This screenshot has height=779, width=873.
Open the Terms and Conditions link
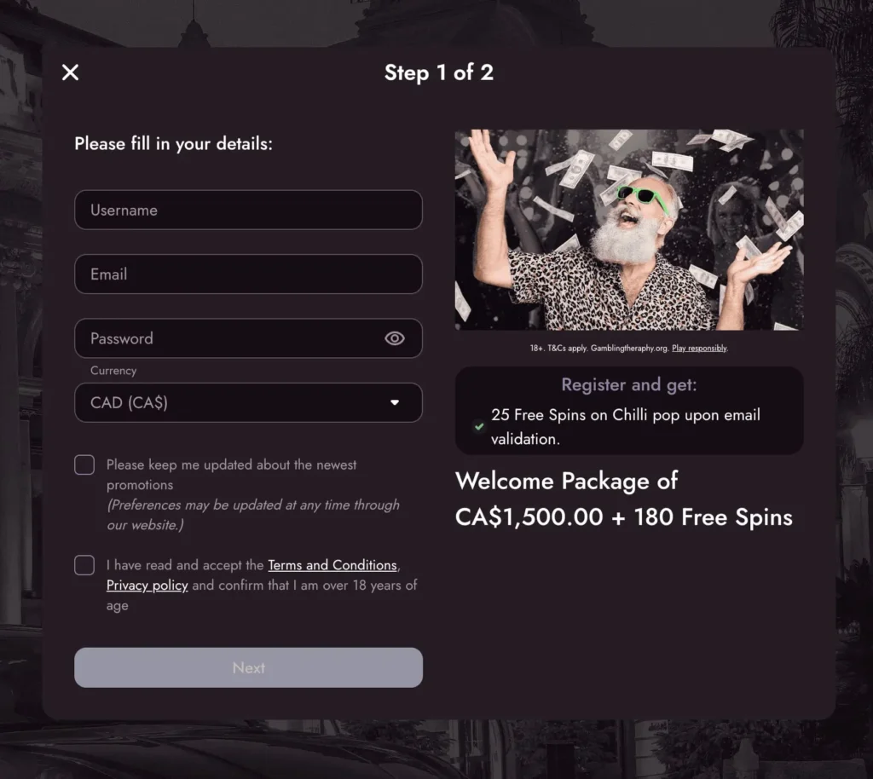tap(332, 565)
